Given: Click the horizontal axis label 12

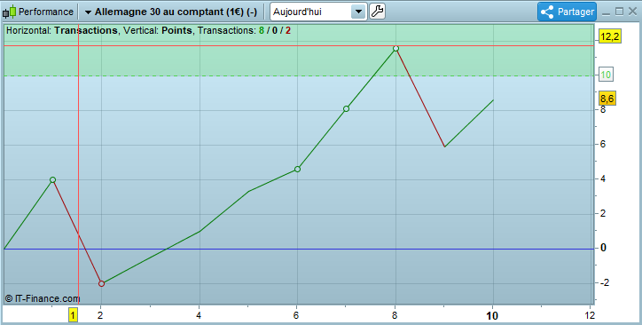Looking at the screenshot, I should (x=590, y=315).
